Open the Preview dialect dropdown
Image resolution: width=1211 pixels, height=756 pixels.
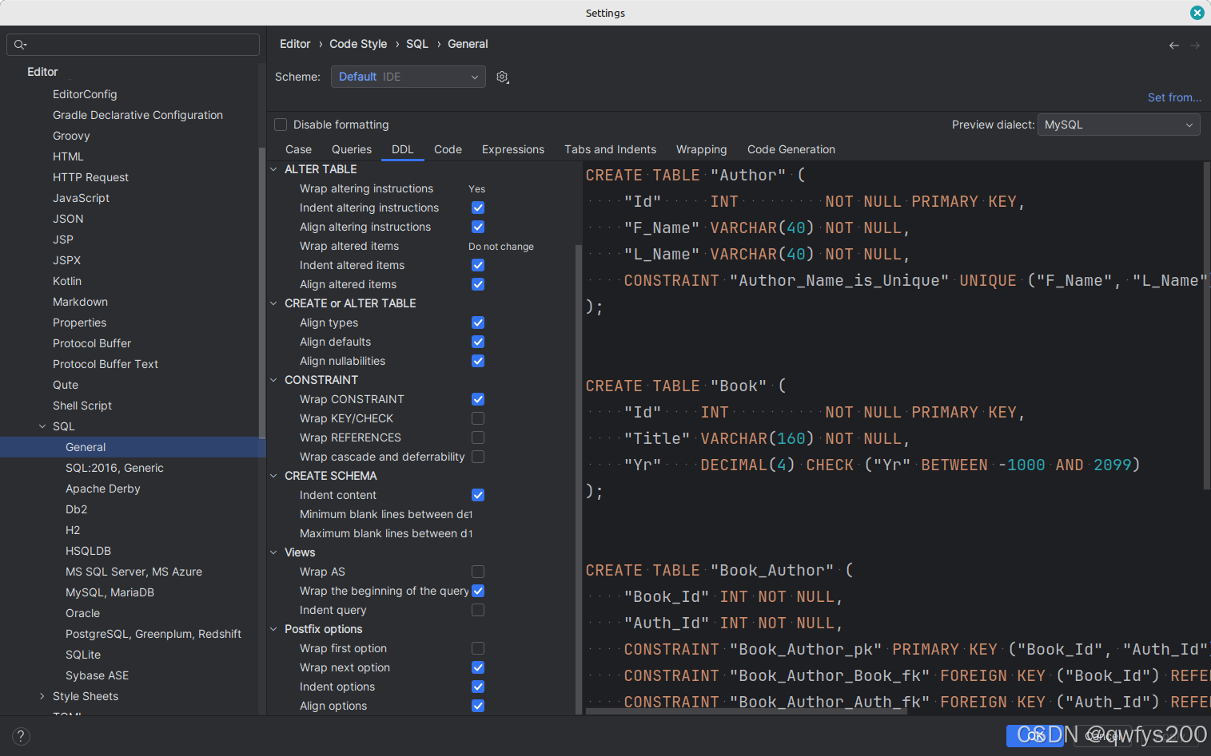(1118, 125)
